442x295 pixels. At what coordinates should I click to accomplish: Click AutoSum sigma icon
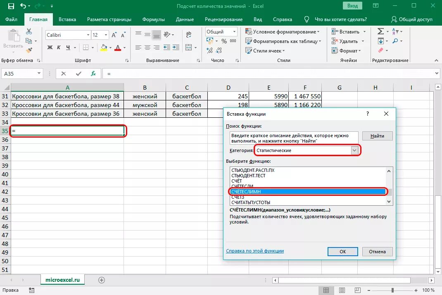[x=380, y=31]
